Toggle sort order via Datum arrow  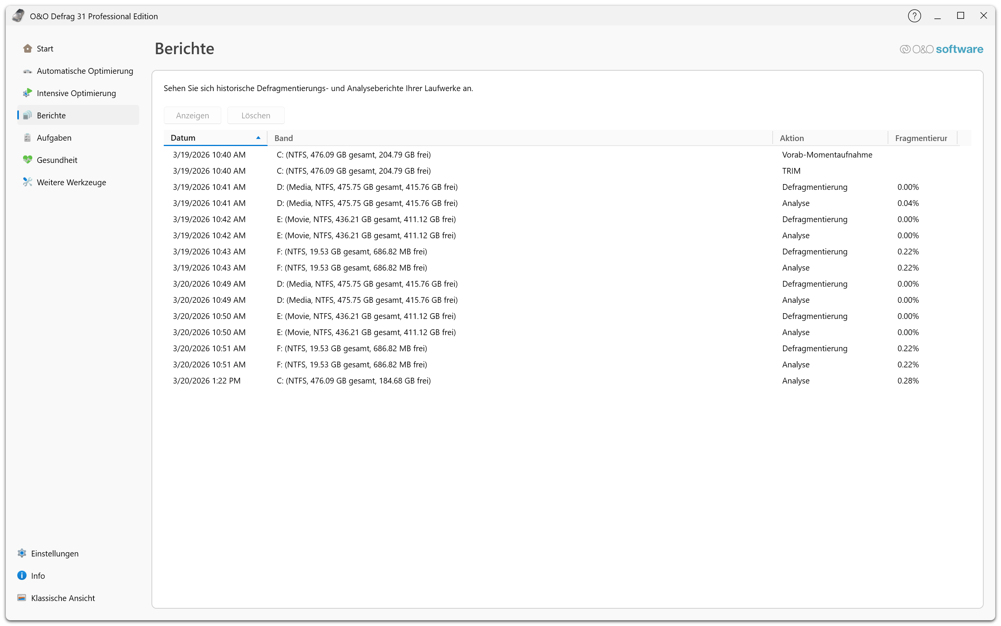pyautogui.click(x=258, y=138)
